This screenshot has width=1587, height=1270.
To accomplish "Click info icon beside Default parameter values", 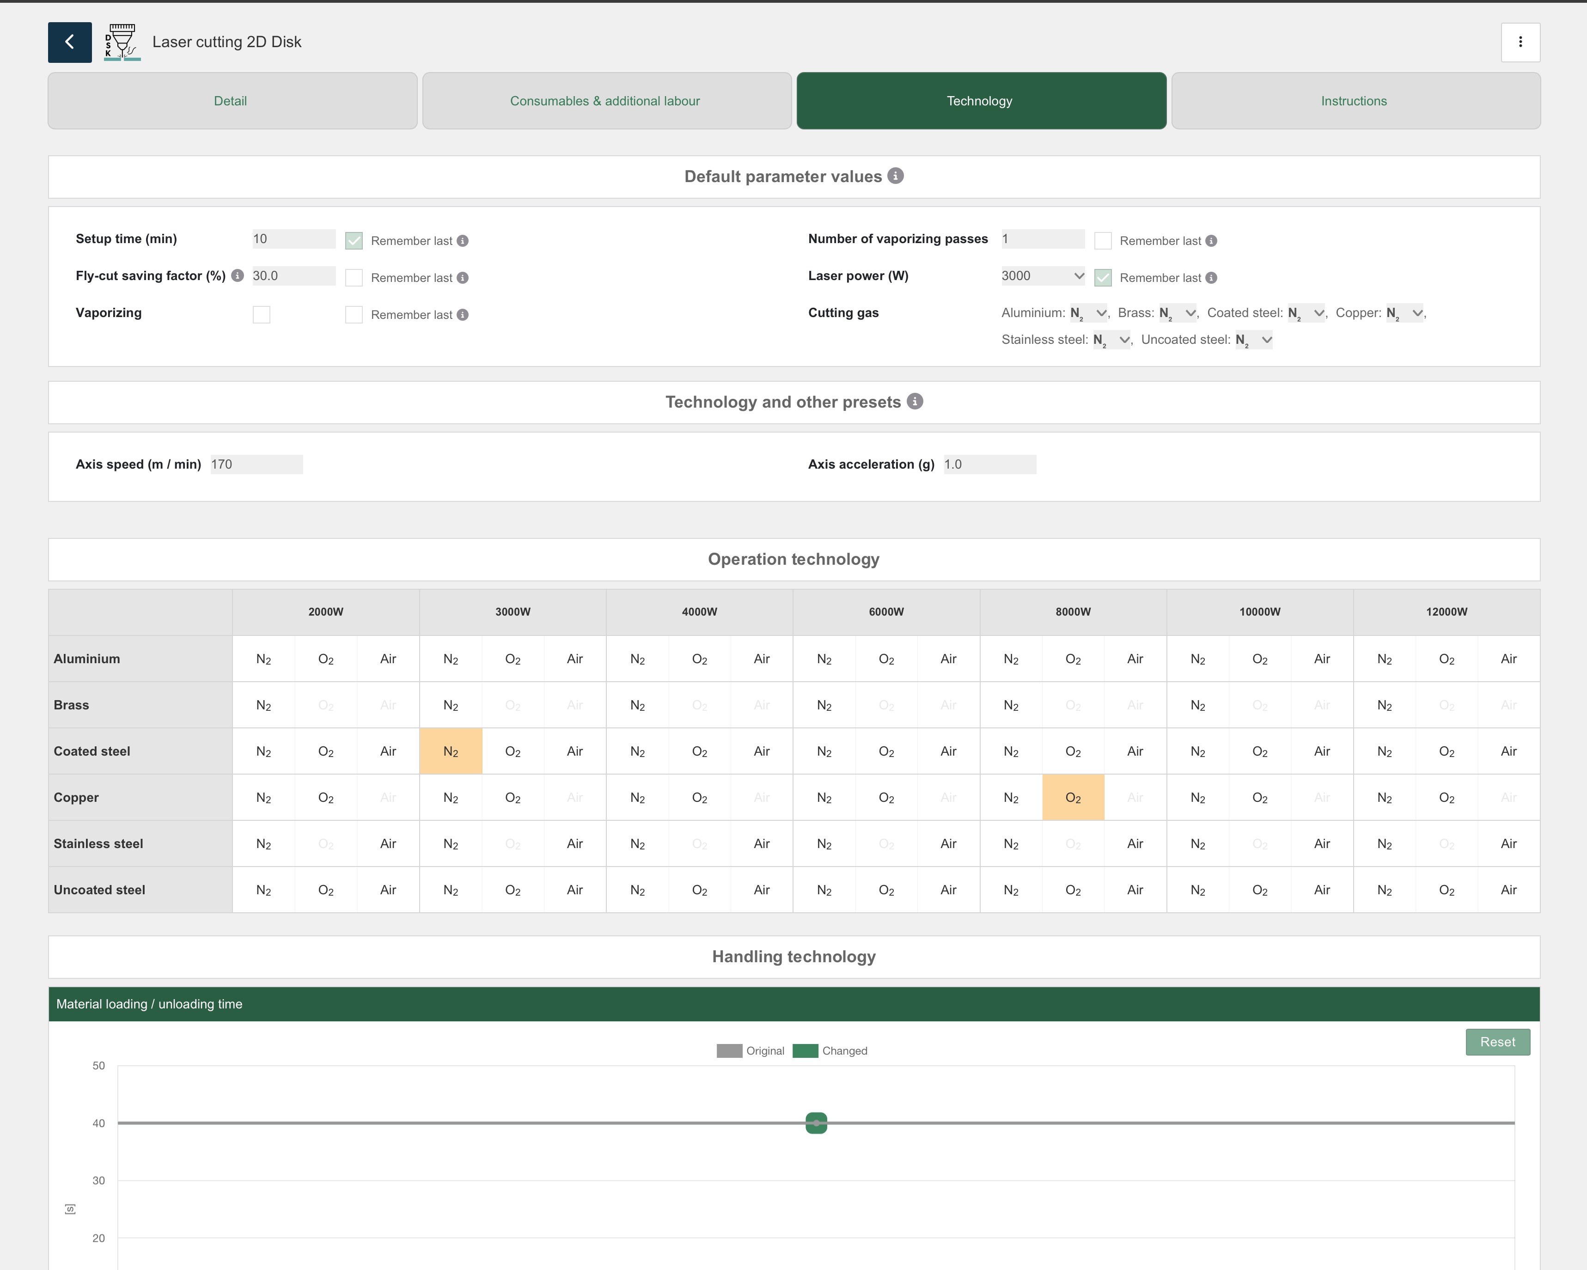I will coord(895,176).
